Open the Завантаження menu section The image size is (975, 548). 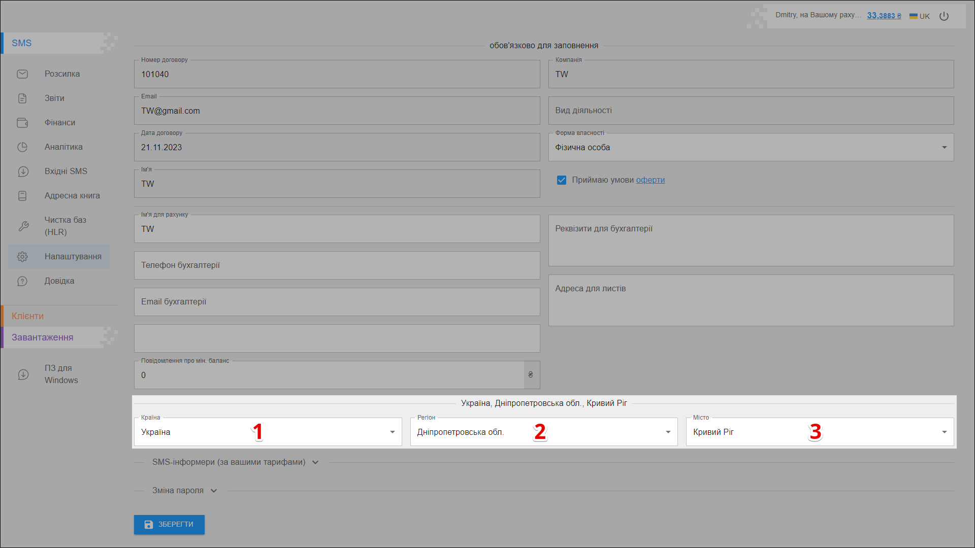coord(43,337)
